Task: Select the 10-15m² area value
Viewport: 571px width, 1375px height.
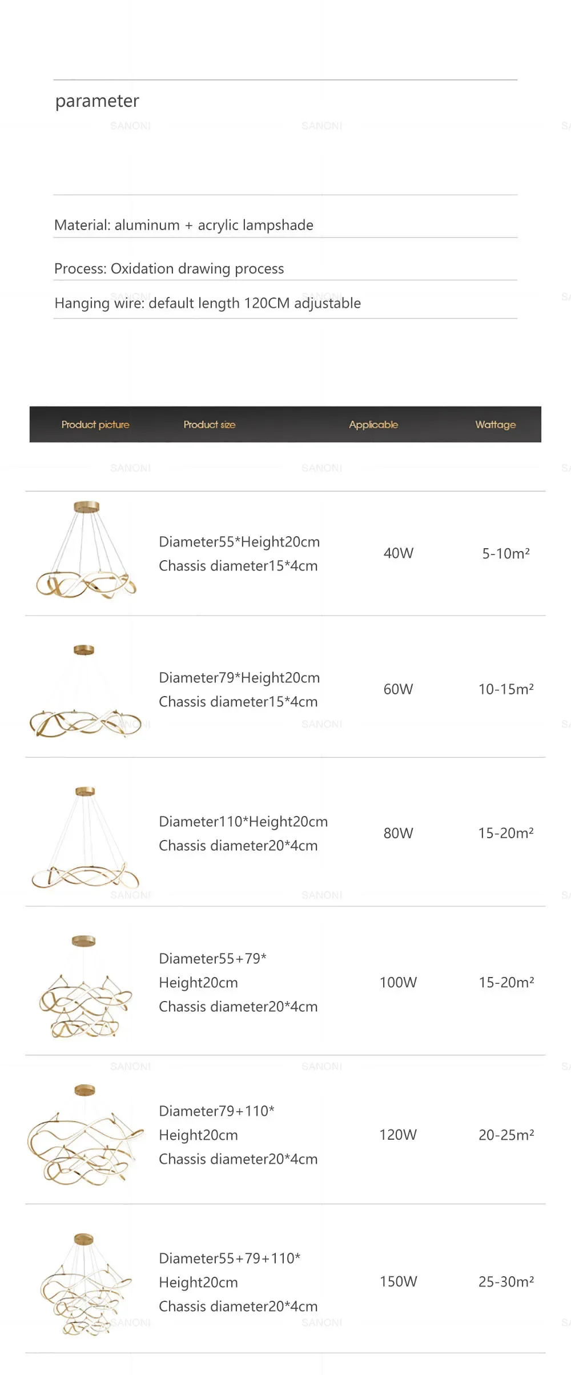Action: [x=506, y=689]
